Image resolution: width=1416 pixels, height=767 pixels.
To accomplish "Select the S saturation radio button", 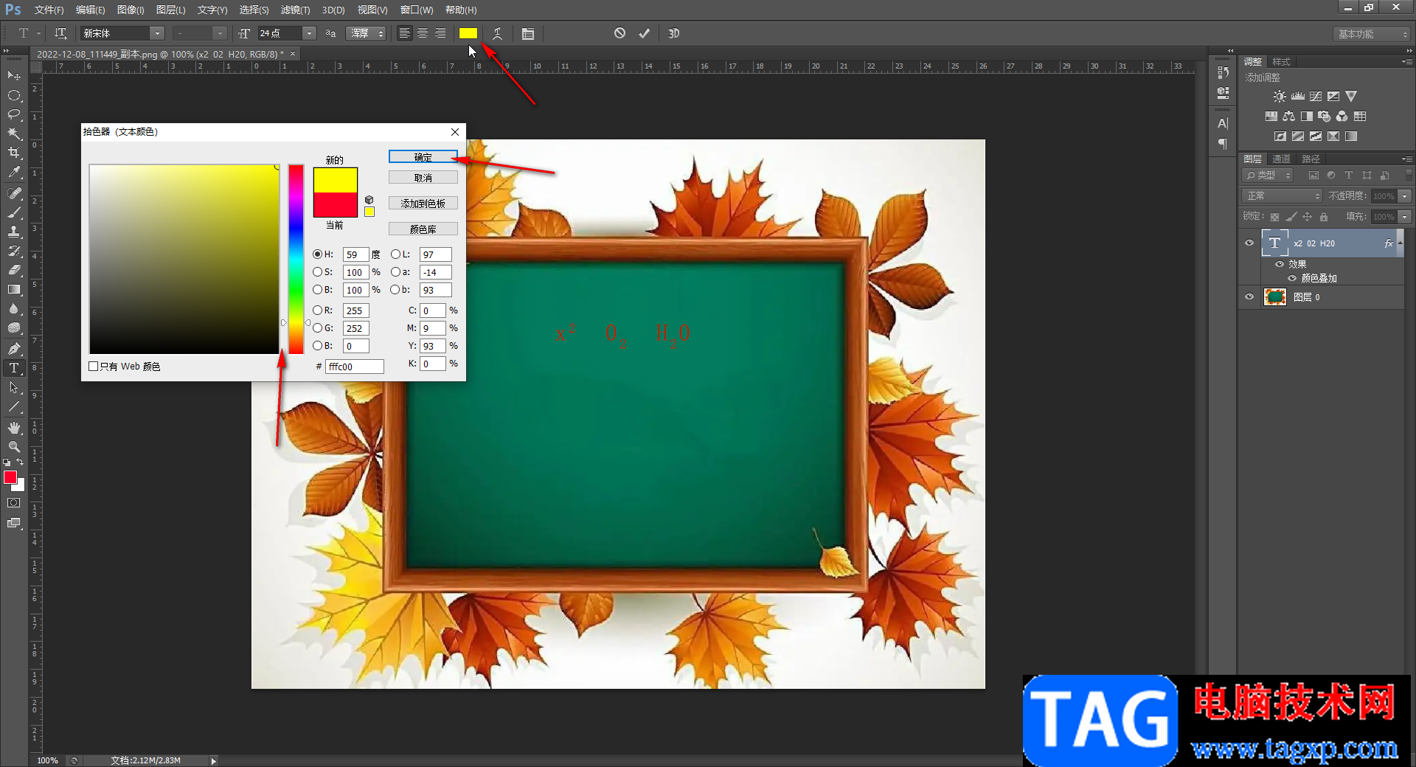I will (317, 272).
